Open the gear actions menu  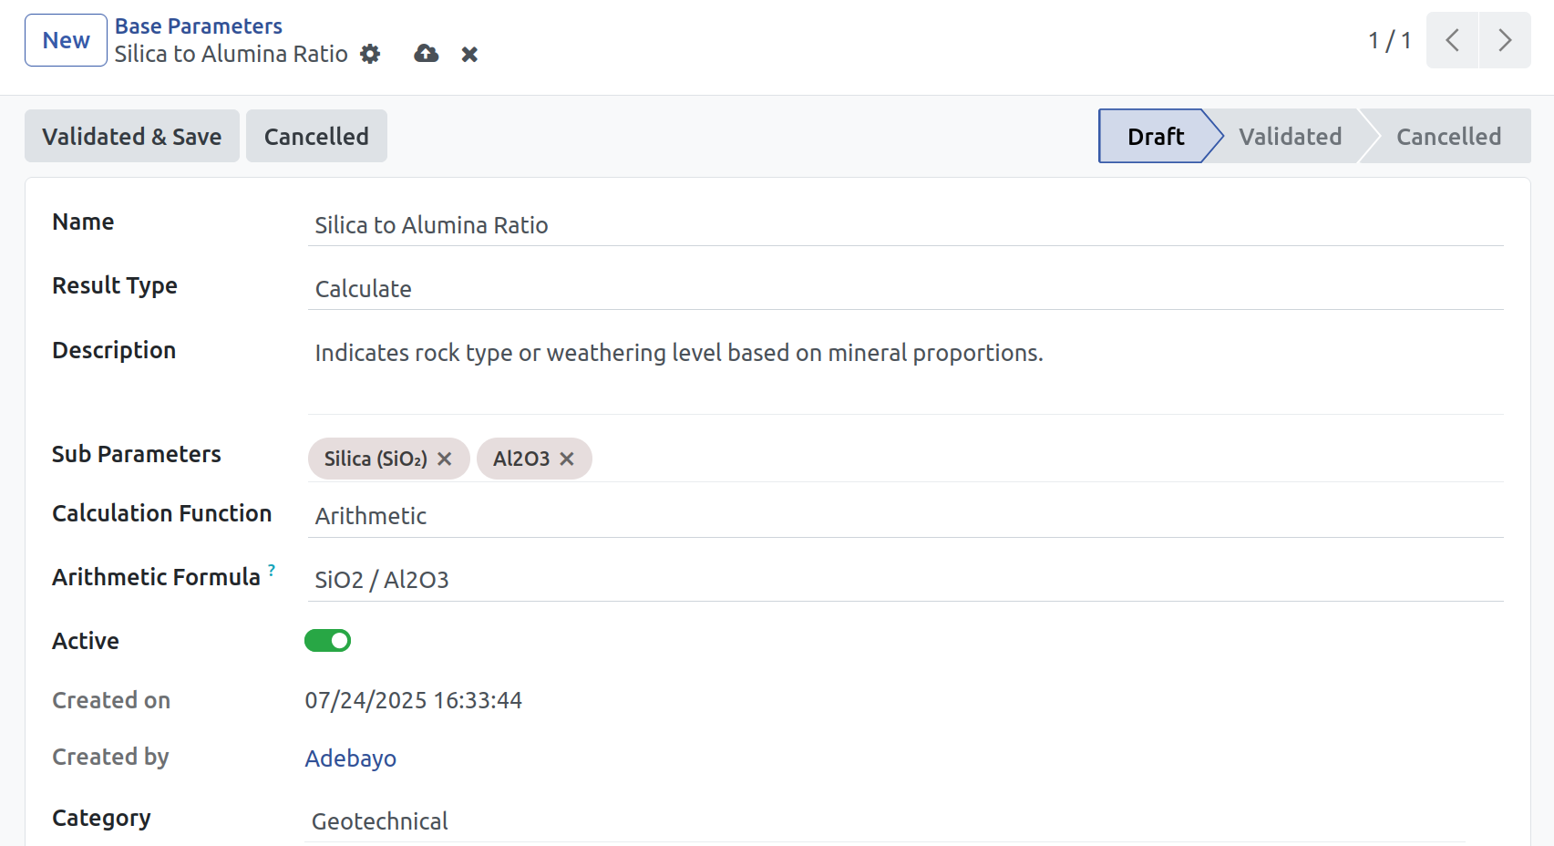point(370,54)
